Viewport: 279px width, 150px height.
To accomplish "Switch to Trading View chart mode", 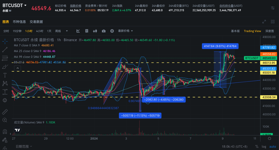I will pos(253,31).
